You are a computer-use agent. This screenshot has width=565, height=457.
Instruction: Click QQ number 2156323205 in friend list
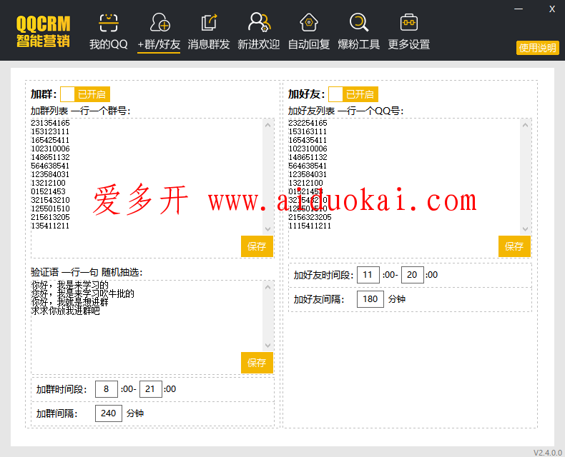[x=310, y=217]
